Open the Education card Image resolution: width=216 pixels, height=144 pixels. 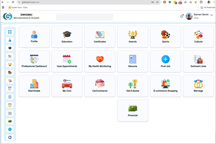[x=67, y=37]
